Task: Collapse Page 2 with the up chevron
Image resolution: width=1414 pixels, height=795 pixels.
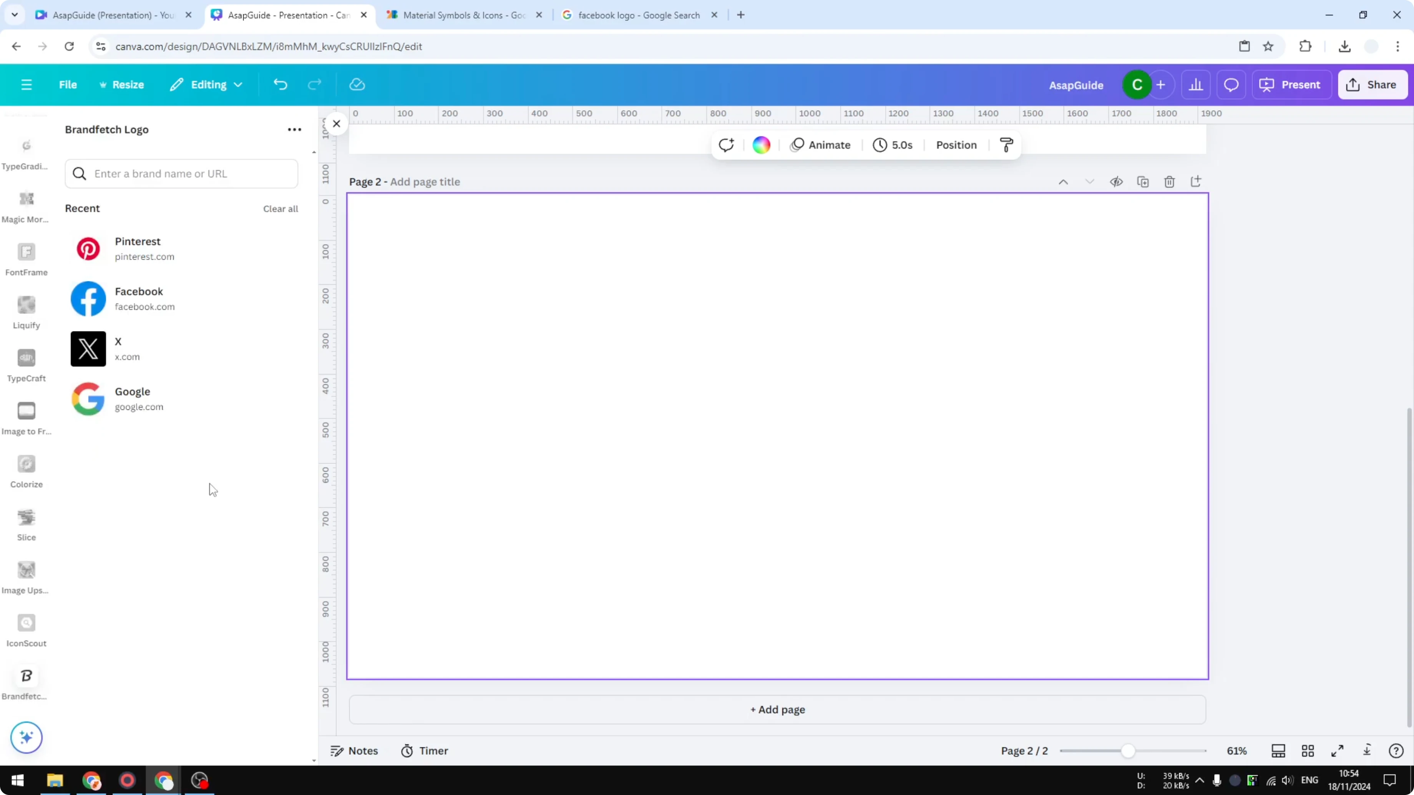Action: click(1063, 181)
